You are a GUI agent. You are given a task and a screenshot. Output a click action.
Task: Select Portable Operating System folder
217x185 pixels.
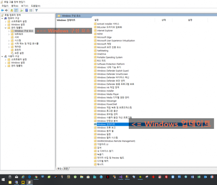tap(110, 57)
